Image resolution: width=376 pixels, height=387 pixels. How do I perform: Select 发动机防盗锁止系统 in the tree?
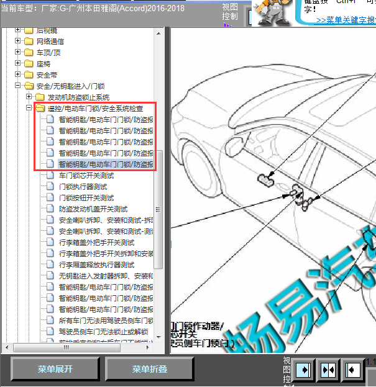pos(79,97)
